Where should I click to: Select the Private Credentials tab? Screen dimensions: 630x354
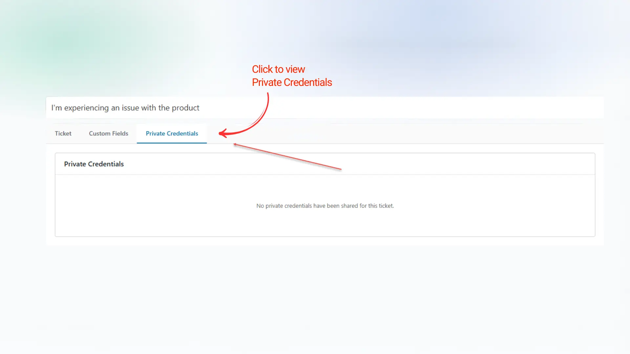pos(172,133)
